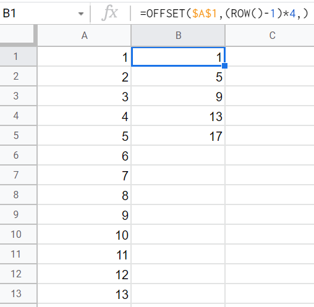Click cell B5 containing 17
This screenshot has width=314, height=307.
[x=178, y=135]
